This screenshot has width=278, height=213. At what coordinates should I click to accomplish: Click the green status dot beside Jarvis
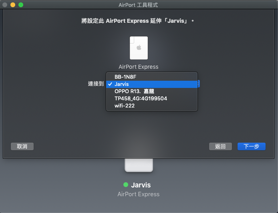pos(126,185)
